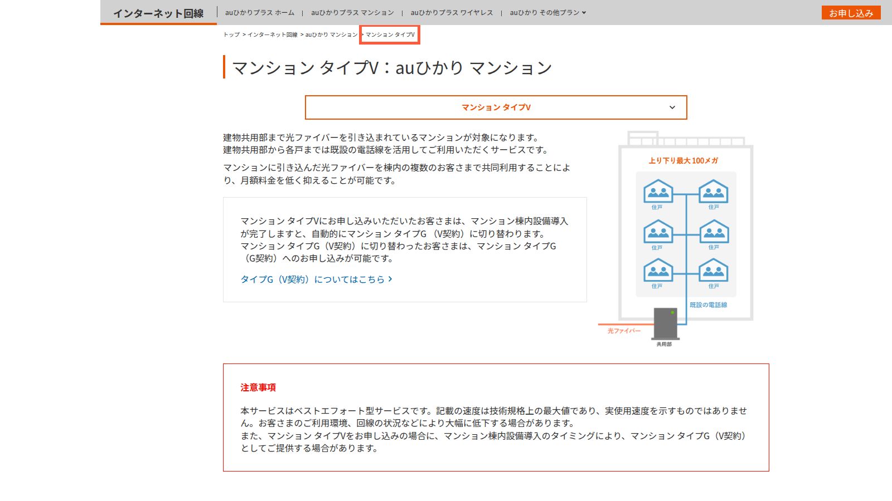This screenshot has height=501, width=892.
Task: Click the インターネット回線 breadcrumb link
Action: click(x=272, y=35)
